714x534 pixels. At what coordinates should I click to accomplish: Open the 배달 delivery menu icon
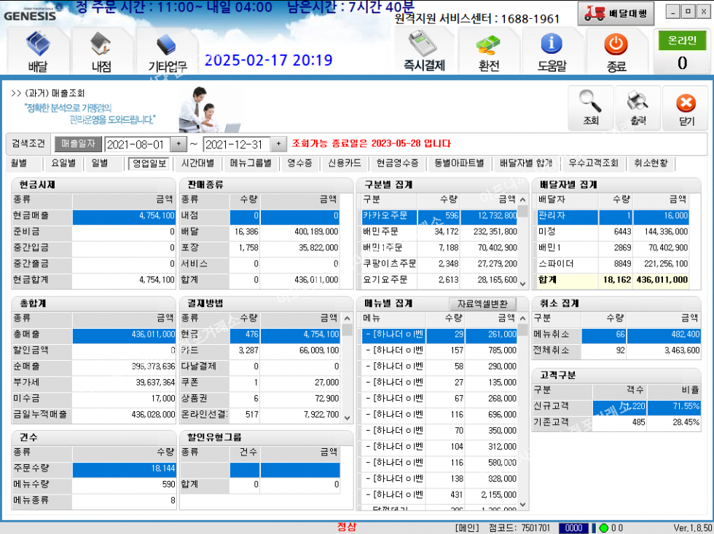(x=38, y=52)
